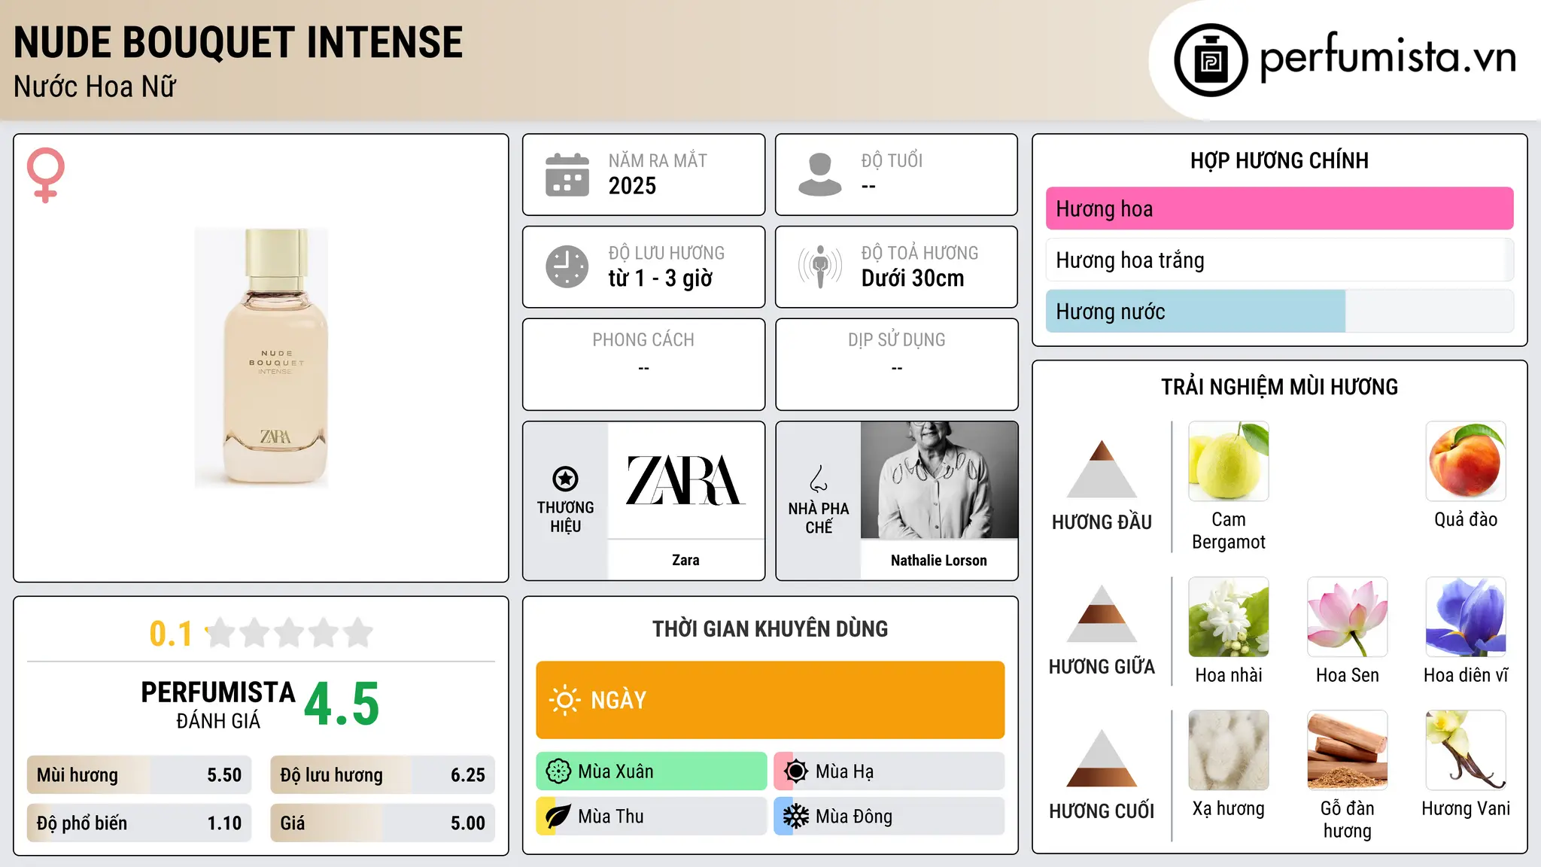Screen dimensions: 1541x867
Task: Click the NUDE BOUQUET INTENSE title
Action: tap(238, 42)
